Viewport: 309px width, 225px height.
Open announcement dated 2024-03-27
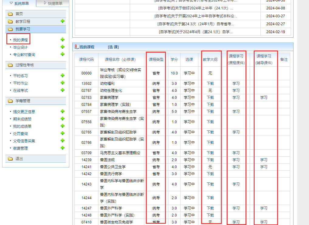196,16
